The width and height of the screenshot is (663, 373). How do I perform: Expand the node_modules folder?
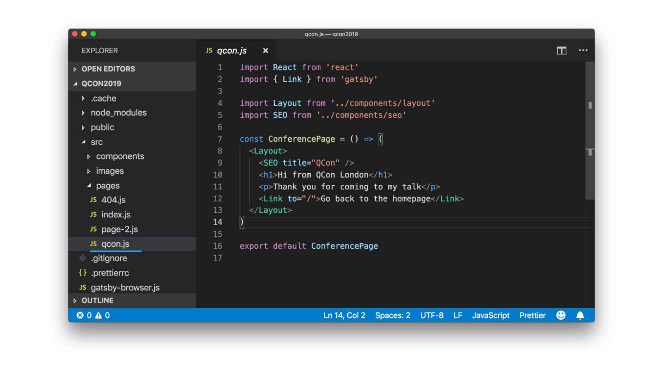(83, 112)
